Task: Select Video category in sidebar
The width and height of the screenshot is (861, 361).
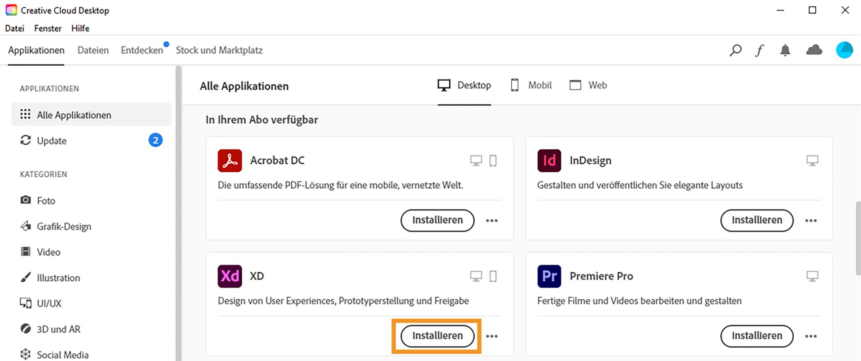Action: point(91,252)
